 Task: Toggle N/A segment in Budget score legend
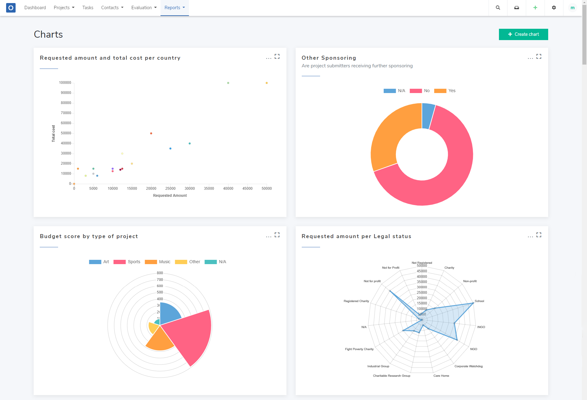pos(218,262)
